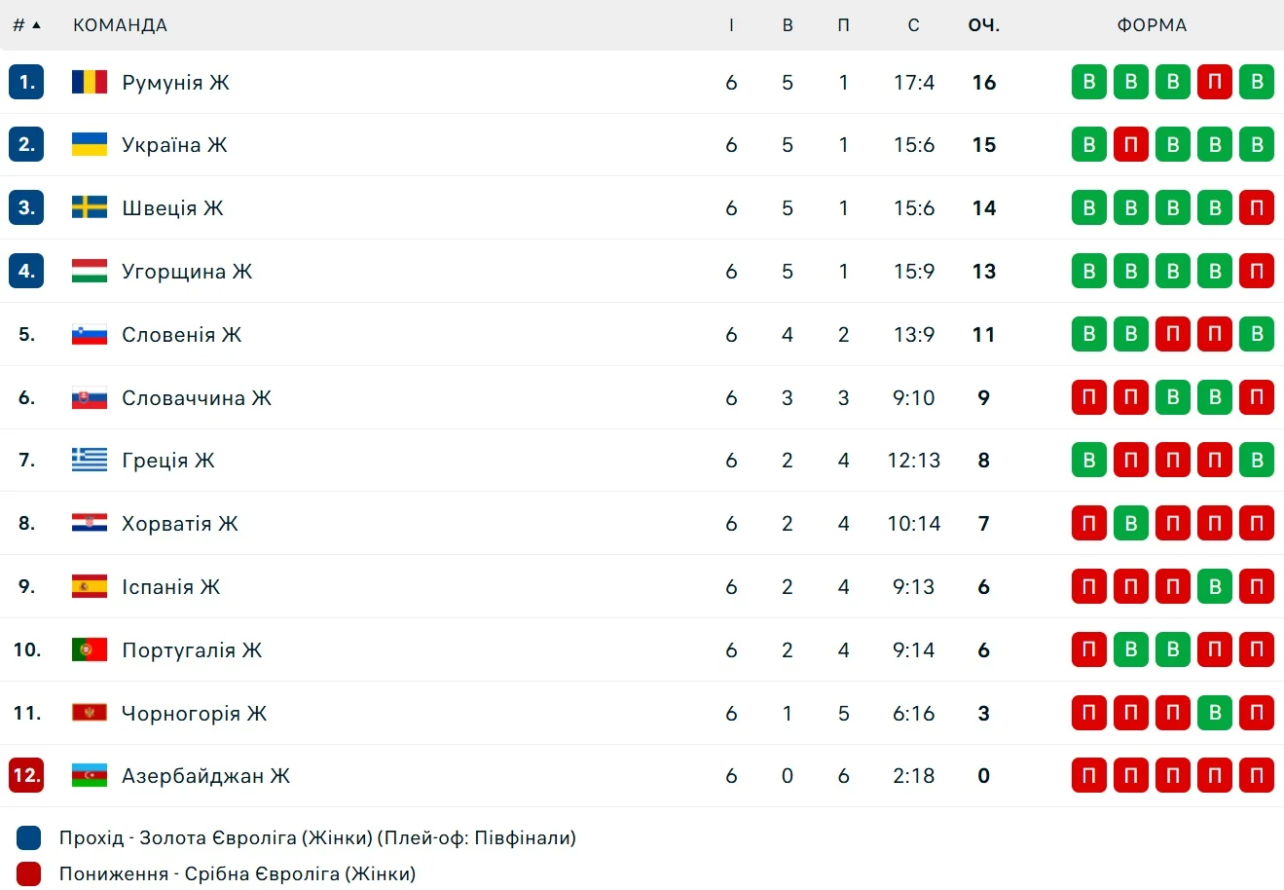Click the blue promotion legend swatch
The height and width of the screenshot is (890, 1284).
click(x=29, y=837)
